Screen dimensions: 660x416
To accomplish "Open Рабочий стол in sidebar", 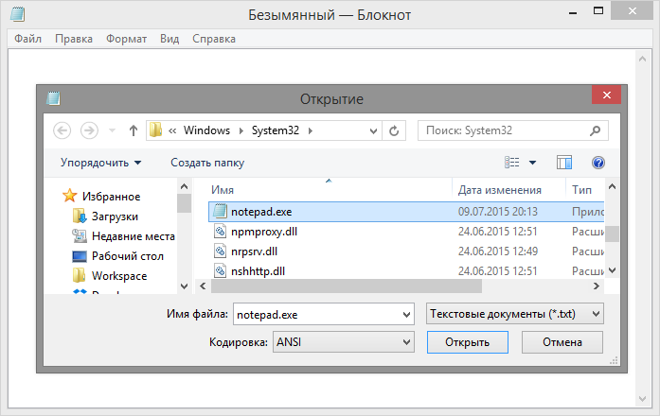I will click(128, 256).
